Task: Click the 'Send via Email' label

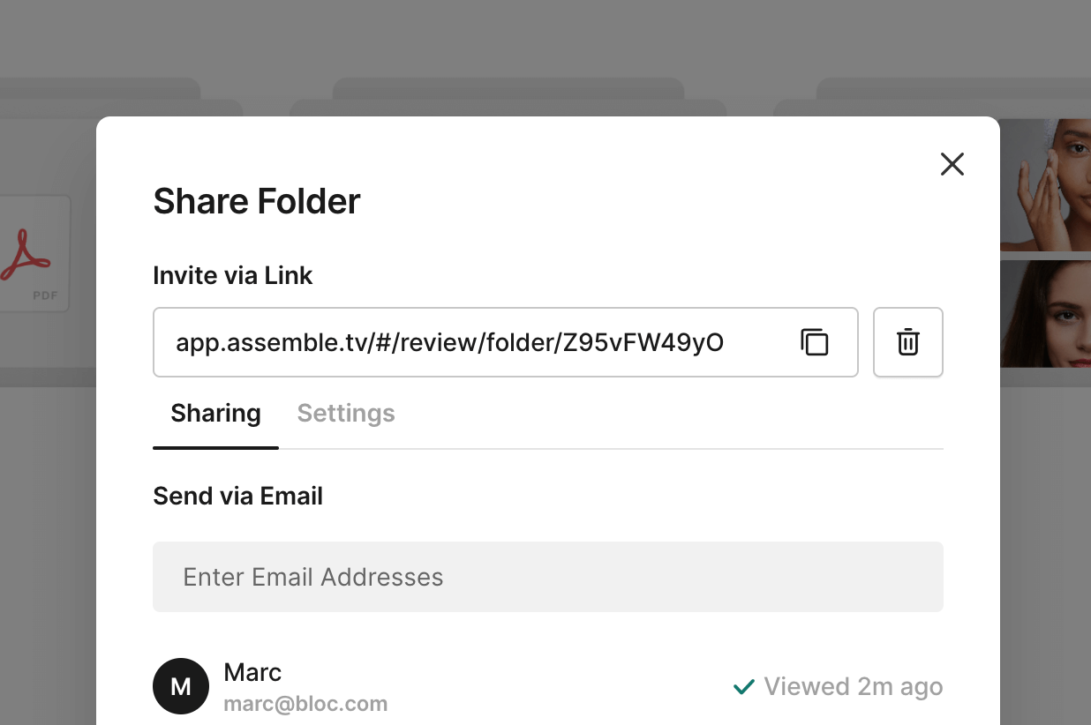Action: tap(237, 497)
